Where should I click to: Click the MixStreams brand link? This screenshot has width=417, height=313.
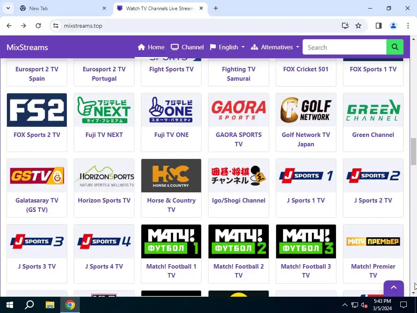pyautogui.click(x=27, y=47)
